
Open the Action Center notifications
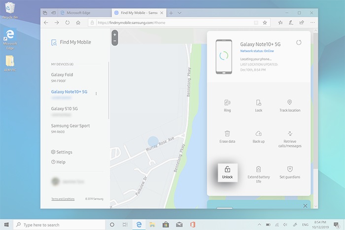click(336, 225)
